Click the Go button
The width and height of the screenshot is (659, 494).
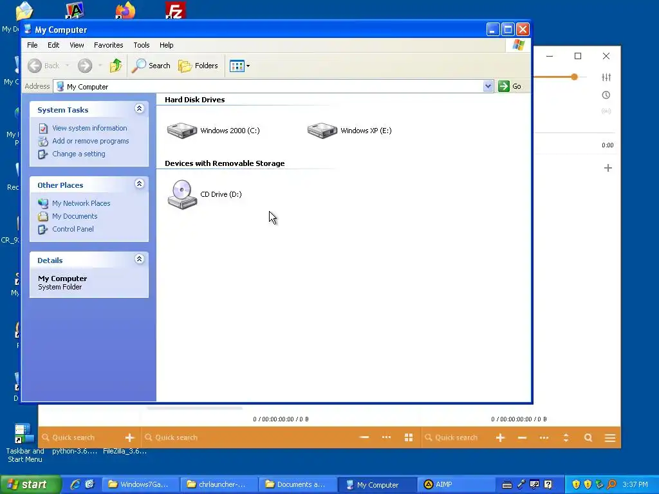(510, 86)
